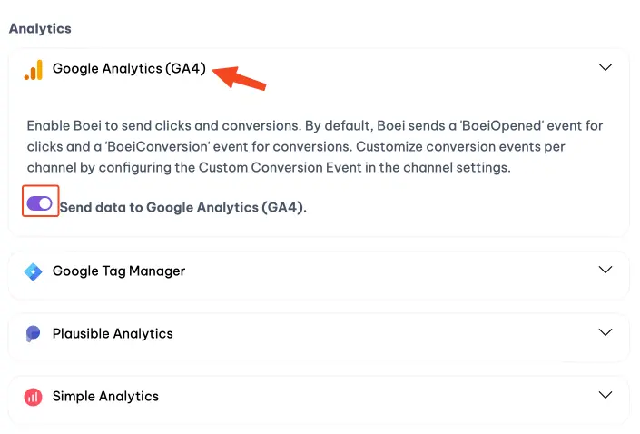
Task: Open the Simple Analytics section title
Action: point(105,396)
